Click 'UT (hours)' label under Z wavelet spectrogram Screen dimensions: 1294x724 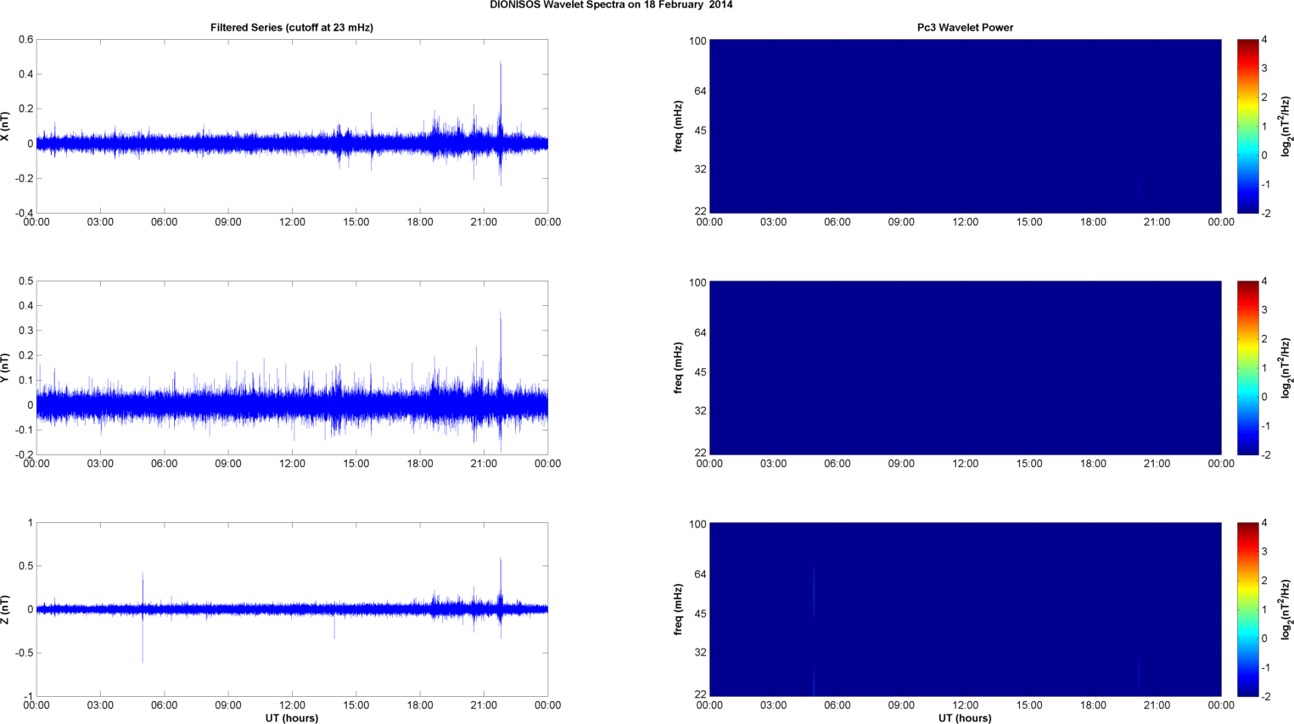click(x=965, y=718)
